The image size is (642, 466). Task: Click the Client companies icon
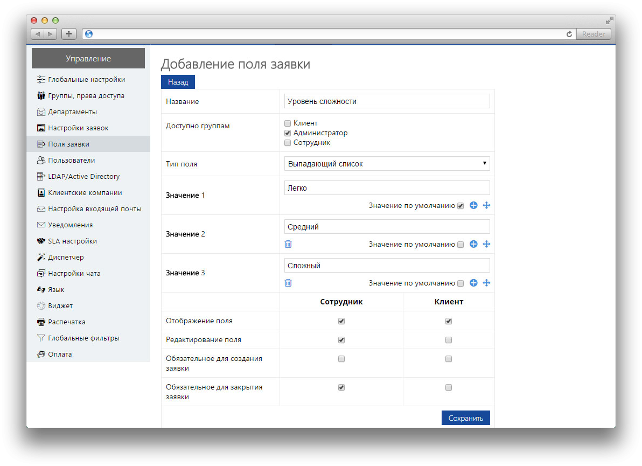click(x=41, y=192)
